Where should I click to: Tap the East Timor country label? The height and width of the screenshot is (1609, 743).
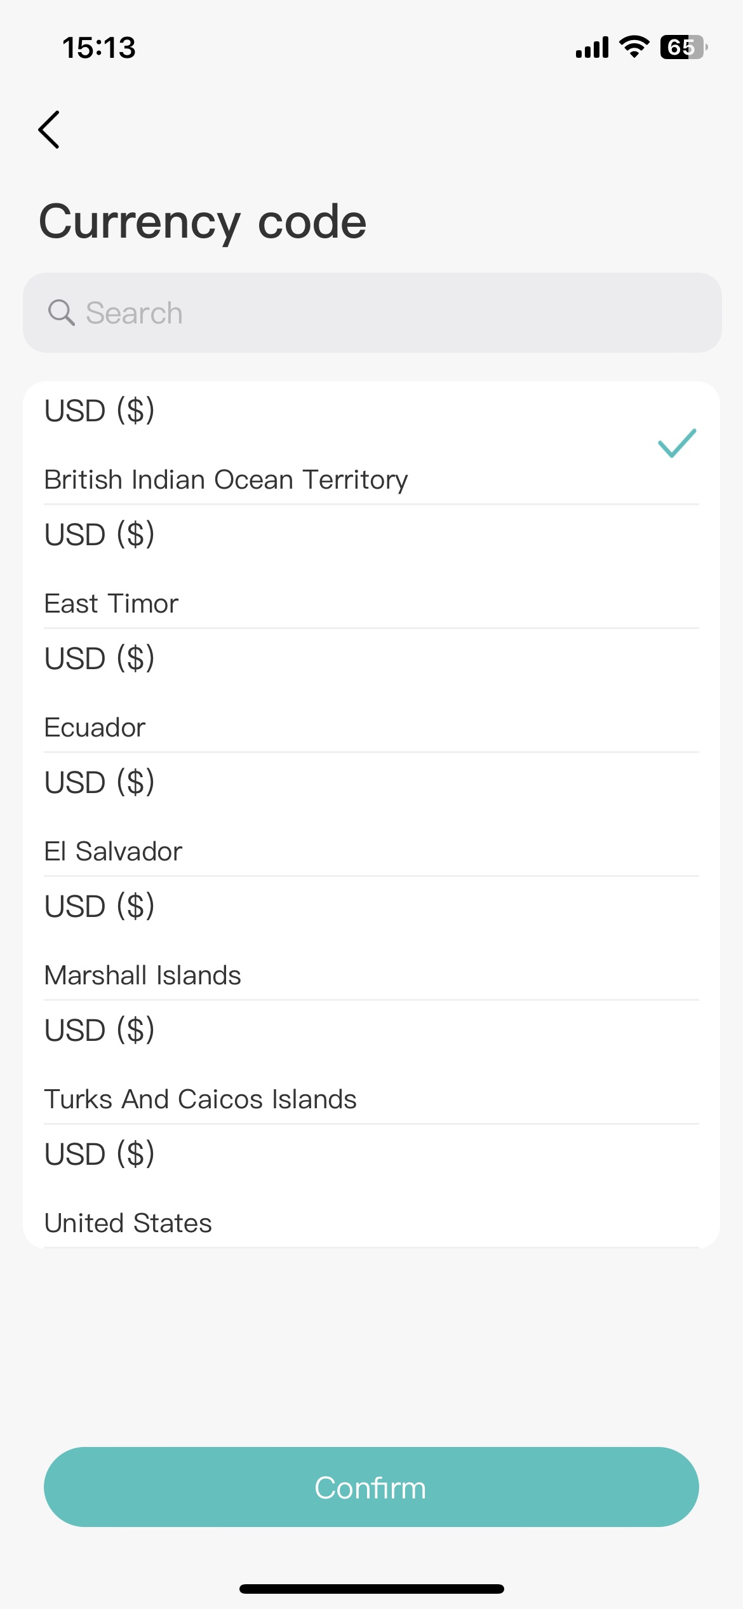[112, 604]
